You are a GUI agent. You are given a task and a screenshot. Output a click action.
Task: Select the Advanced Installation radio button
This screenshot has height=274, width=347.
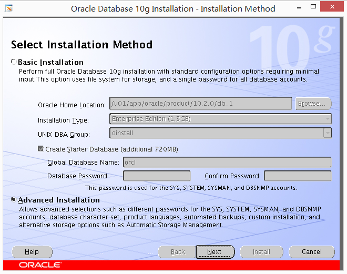tap(14, 199)
